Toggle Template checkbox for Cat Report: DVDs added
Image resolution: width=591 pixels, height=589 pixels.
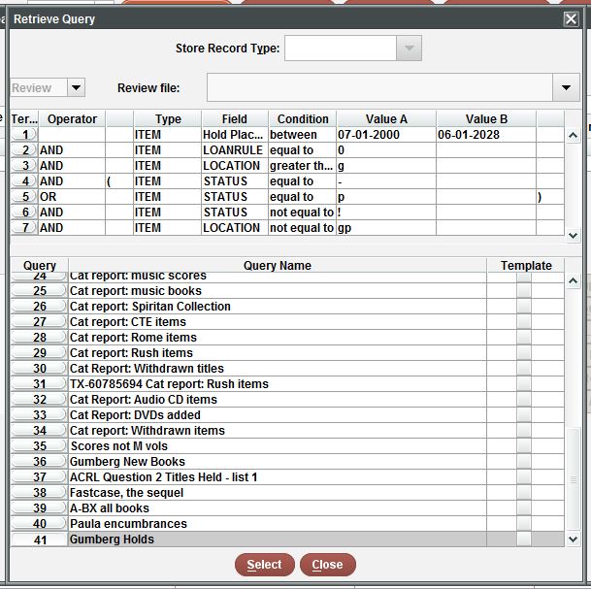[x=524, y=415]
